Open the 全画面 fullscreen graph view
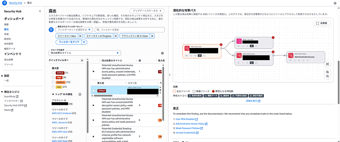The height and width of the screenshot is (142, 340). [322, 23]
